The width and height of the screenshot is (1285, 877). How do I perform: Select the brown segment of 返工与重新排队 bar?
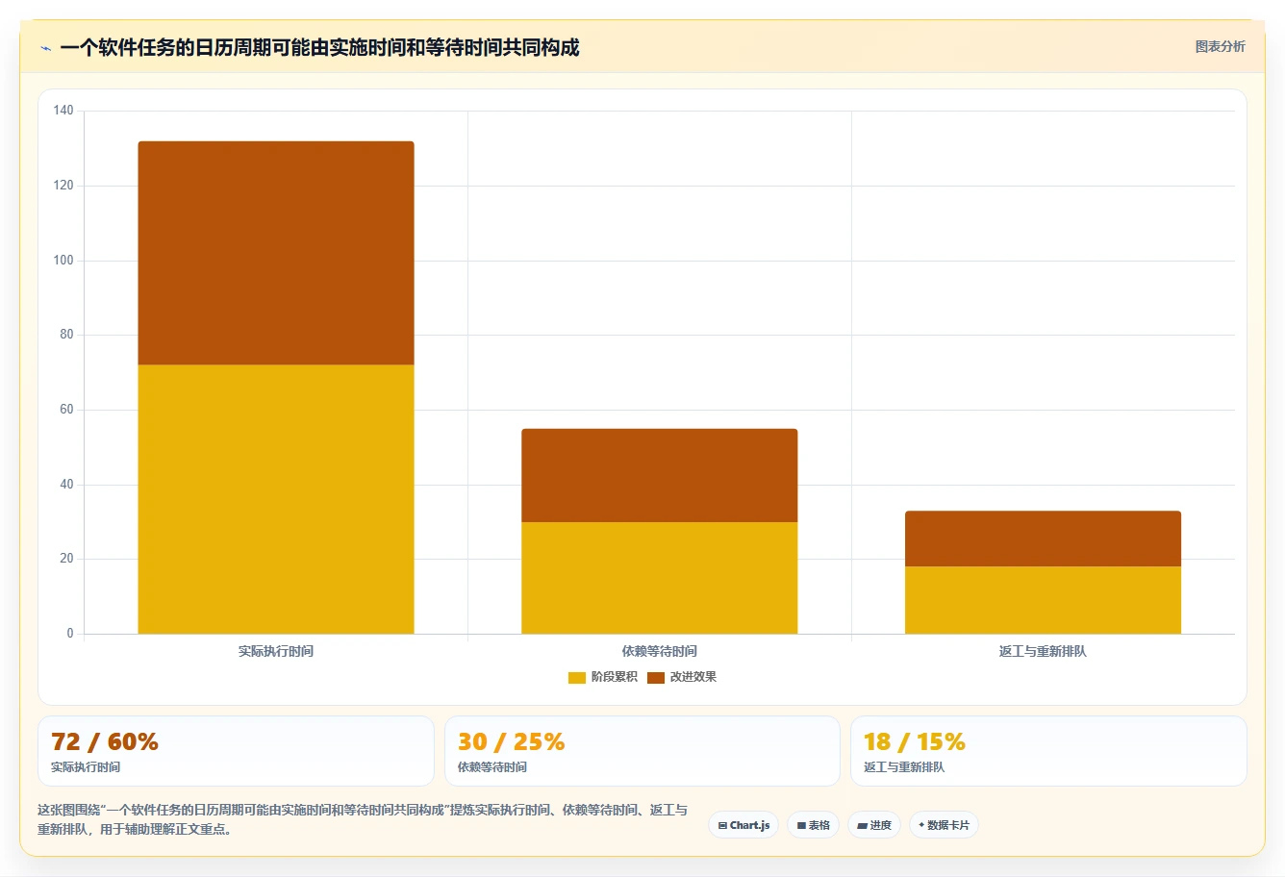(1043, 539)
